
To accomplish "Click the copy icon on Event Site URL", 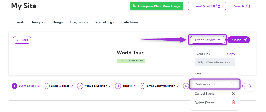I will 219,6.
